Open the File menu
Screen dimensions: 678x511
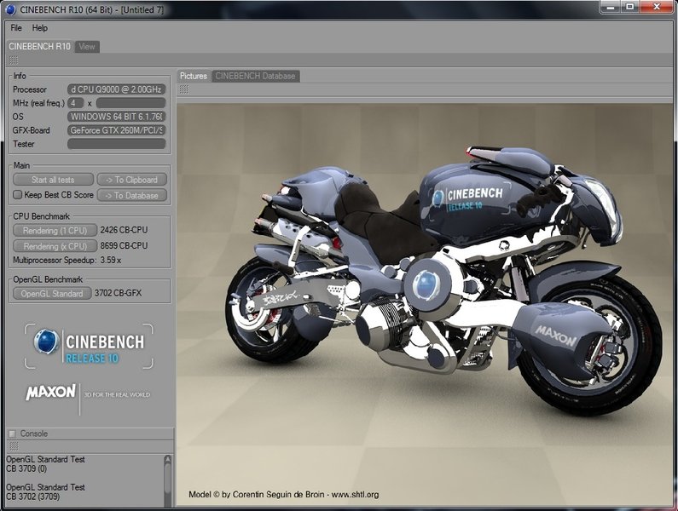pyautogui.click(x=16, y=28)
